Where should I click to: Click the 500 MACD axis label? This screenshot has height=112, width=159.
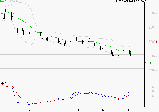pyautogui.click(x=155, y=87)
